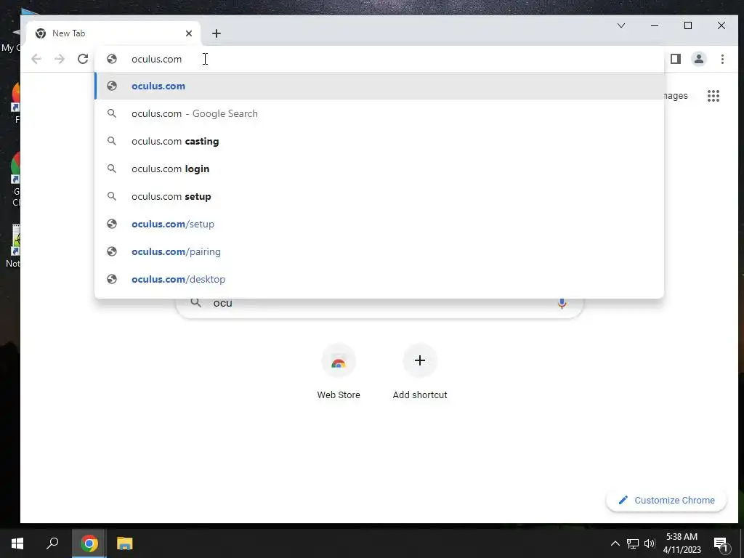Click the globe icon beside oculus.com/pairing
The height and width of the screenshot is (558, 744).
pyautogui.click(x=112, y=251)
